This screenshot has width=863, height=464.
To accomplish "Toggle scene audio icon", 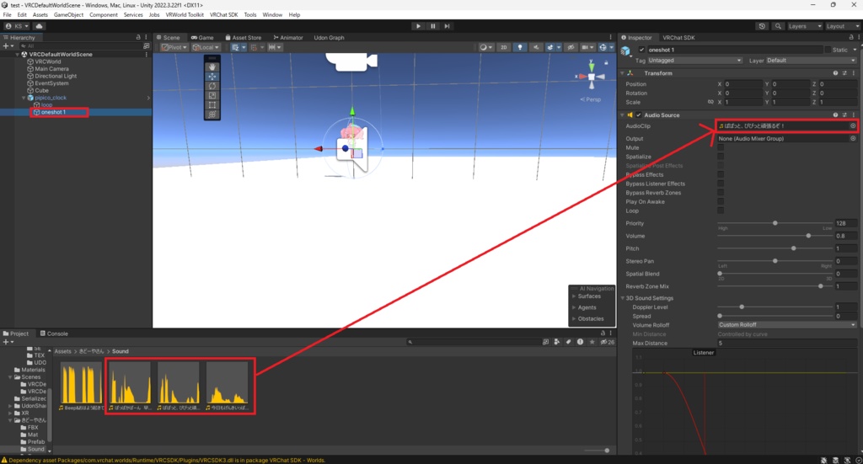I will (x=535, y=47).
